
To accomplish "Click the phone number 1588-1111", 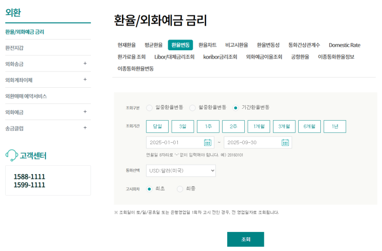I will pyautogui.click(x=29, y=177).
